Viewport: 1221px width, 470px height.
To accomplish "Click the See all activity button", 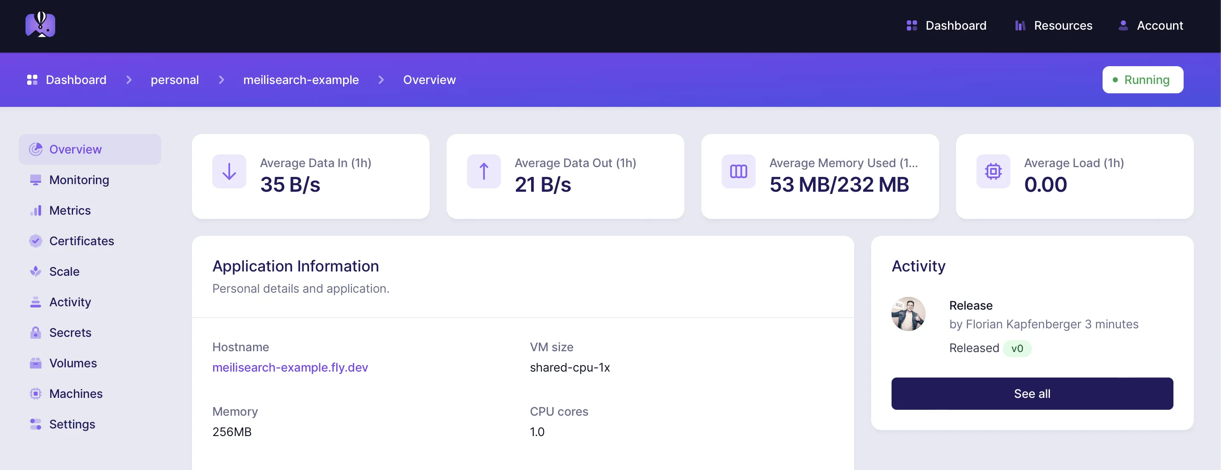I will point(1032,394).
